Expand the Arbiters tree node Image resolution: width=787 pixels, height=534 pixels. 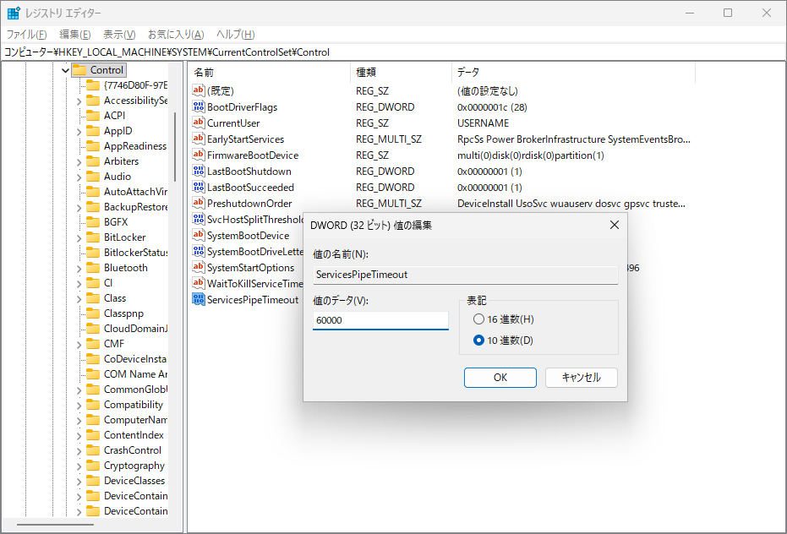coord(79,162)
